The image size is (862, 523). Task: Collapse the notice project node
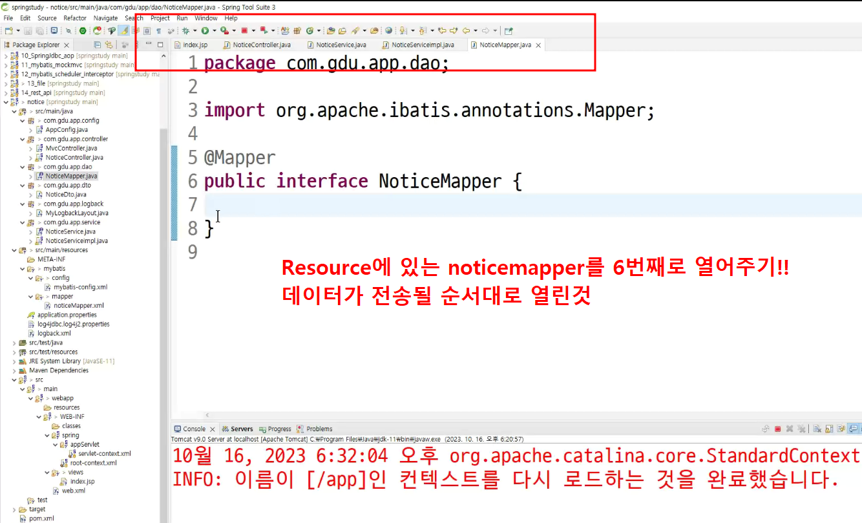click(6, 102)
